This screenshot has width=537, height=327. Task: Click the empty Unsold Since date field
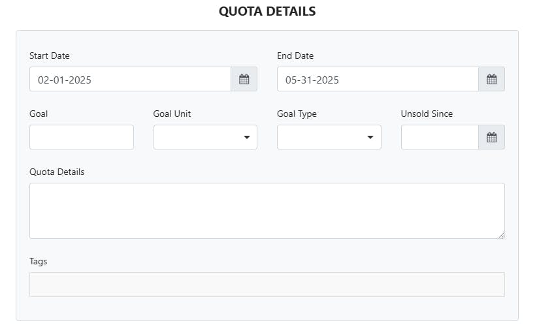click(x=440, y=137)
